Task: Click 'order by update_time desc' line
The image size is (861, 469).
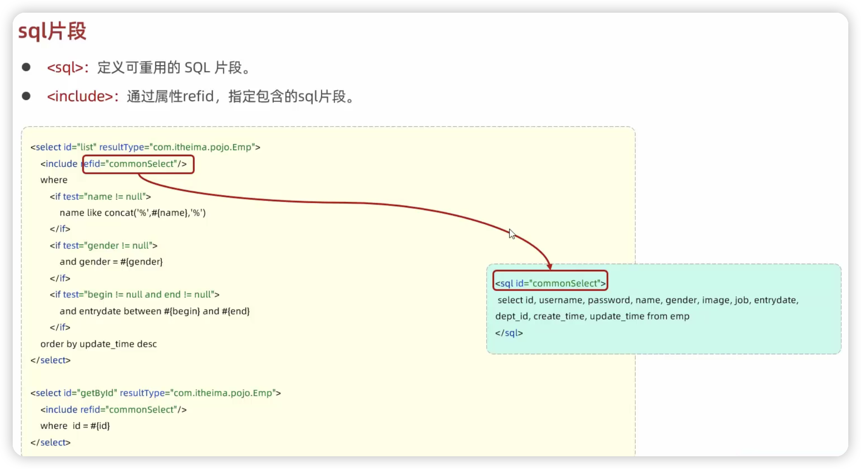Action: (x=99, y=344)
